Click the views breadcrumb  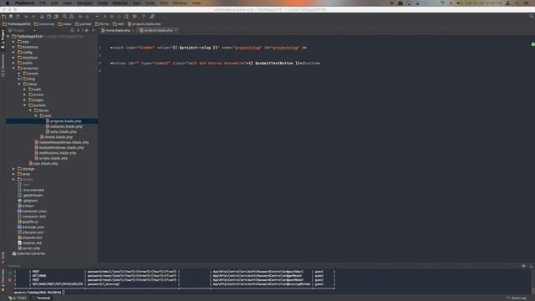point(64,24)
